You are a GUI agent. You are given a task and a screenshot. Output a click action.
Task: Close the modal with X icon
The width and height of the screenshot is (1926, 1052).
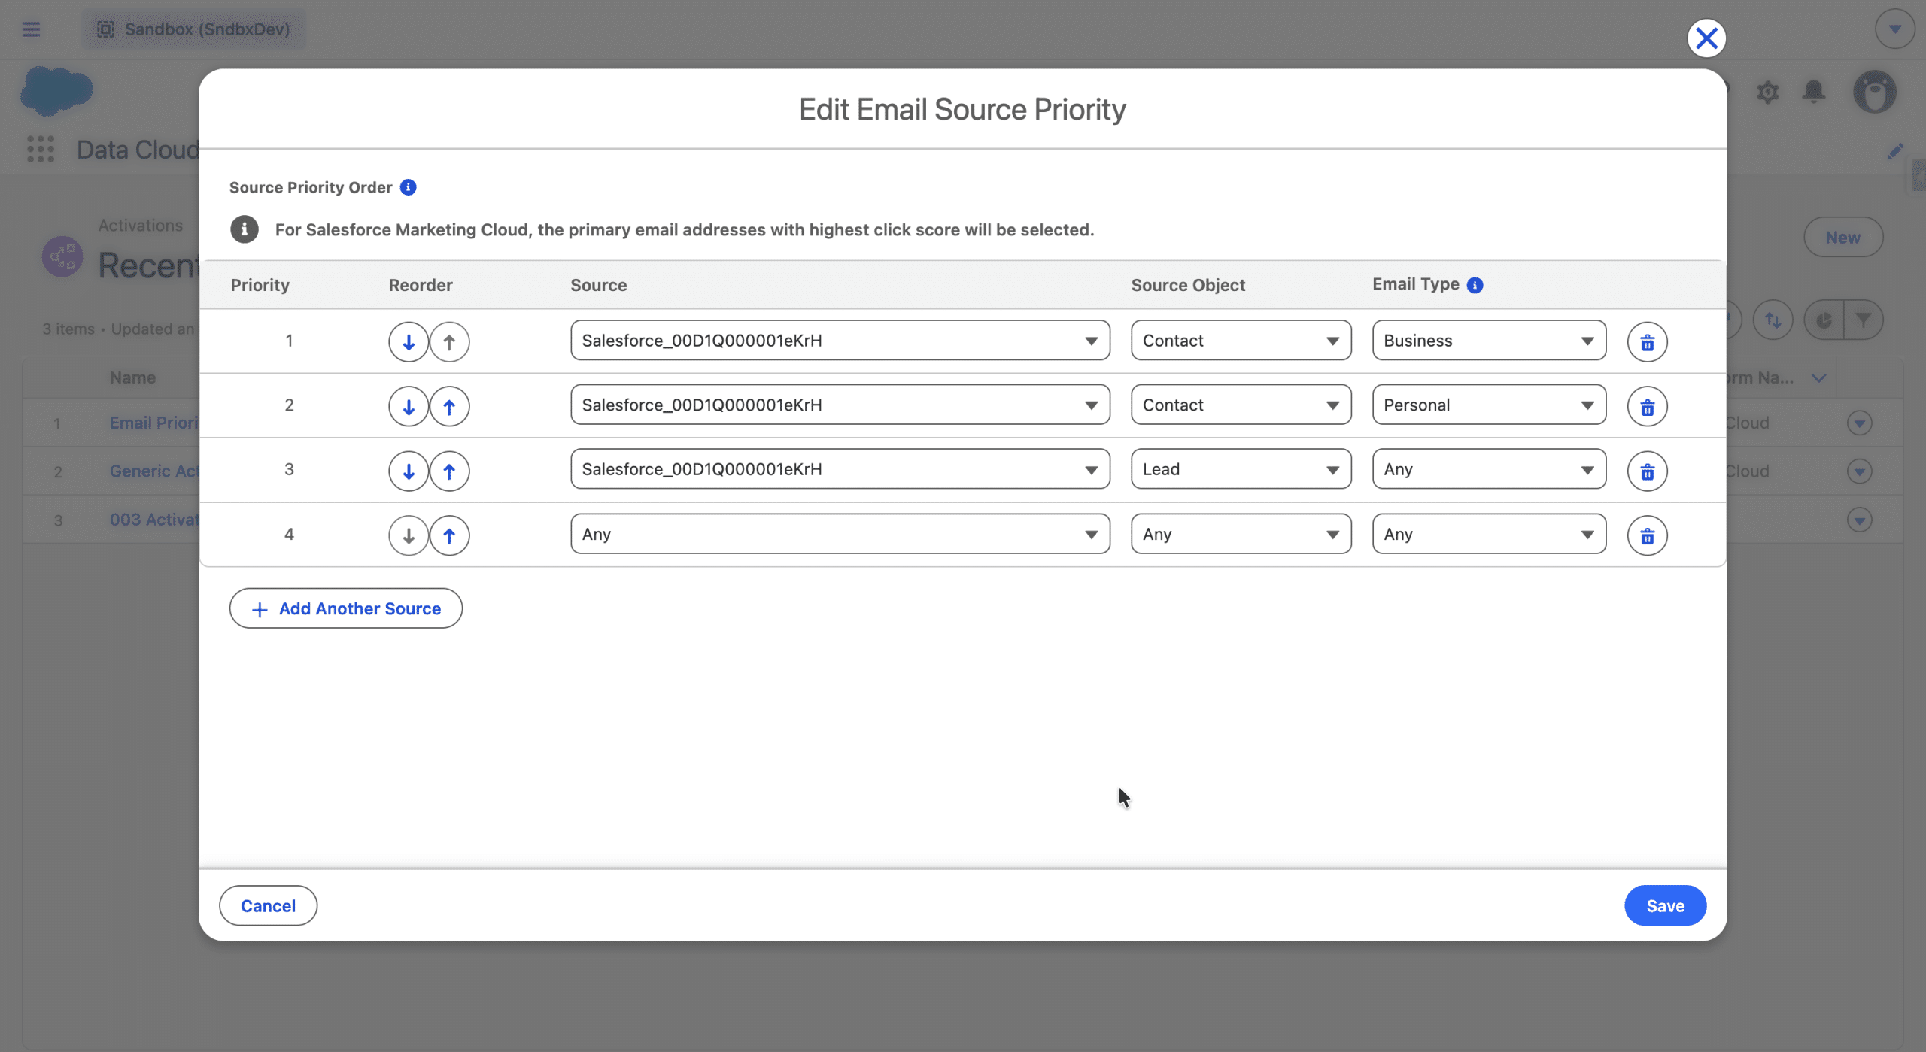(1706, 38)
